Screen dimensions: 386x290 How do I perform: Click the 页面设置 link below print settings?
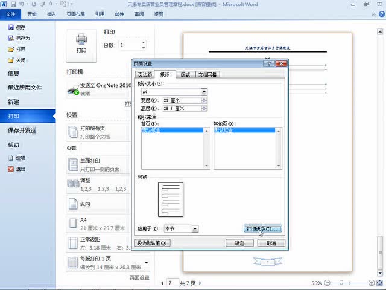pyautogui.click(x=139, y=278)
